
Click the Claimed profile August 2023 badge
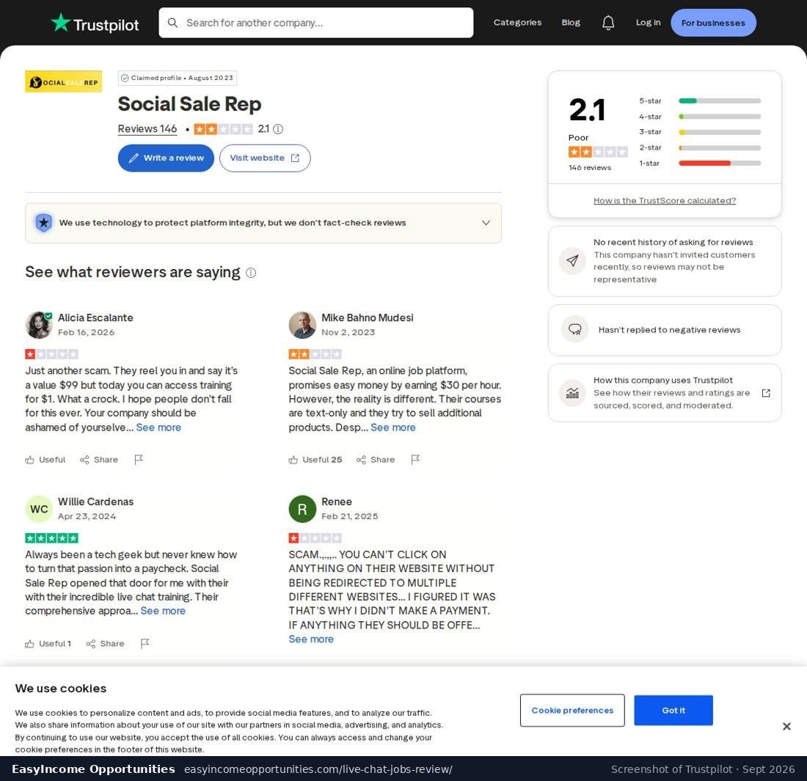click(x=177, y=78)
